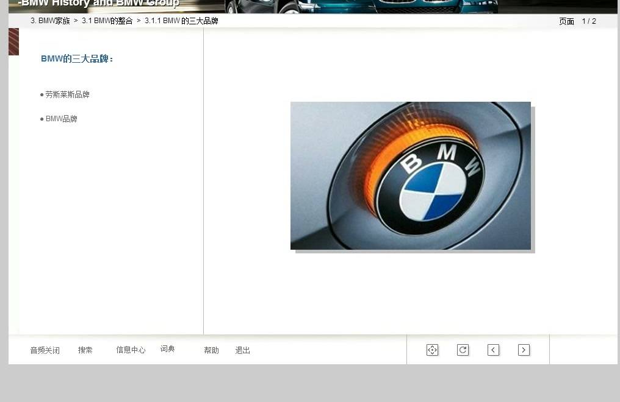Select the 劳斯莱斯品牌 bullet item
Screen dimensions: 620x402
tap(67, 94)
